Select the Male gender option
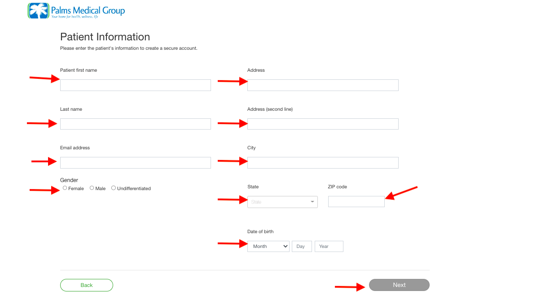Image resolution: width=545 pixels, height=304 pixels. coord(92,188)
